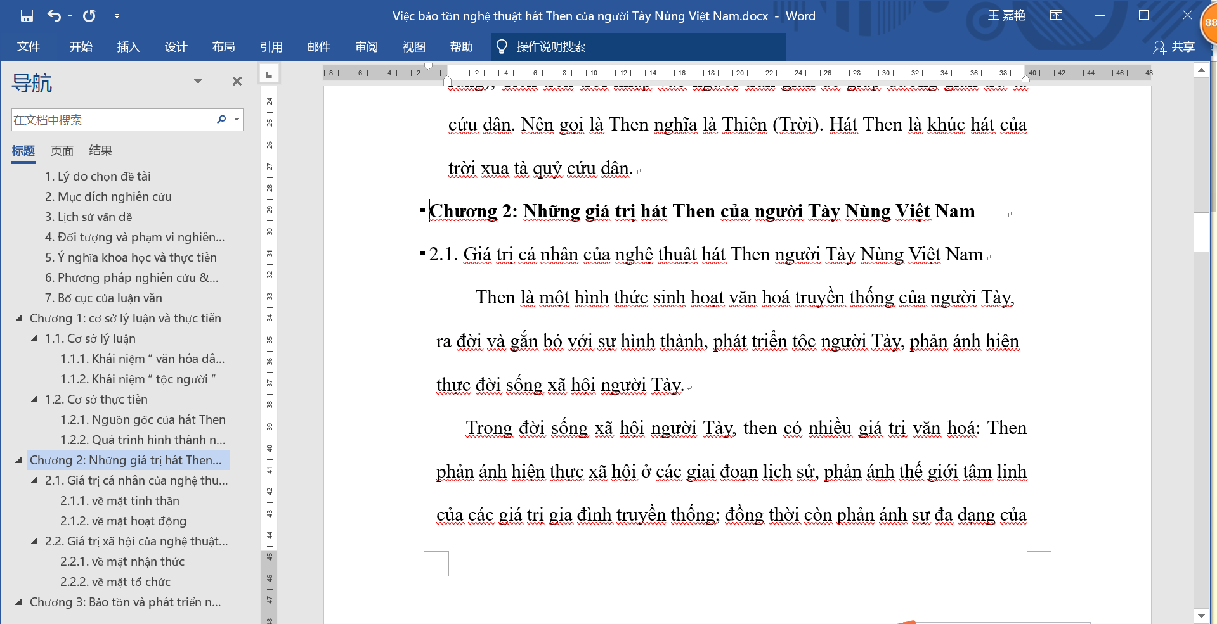Go to heading 3. Lịch sử vấn đề
Screen dimensions: 1217x624
[x=89, y=217]
